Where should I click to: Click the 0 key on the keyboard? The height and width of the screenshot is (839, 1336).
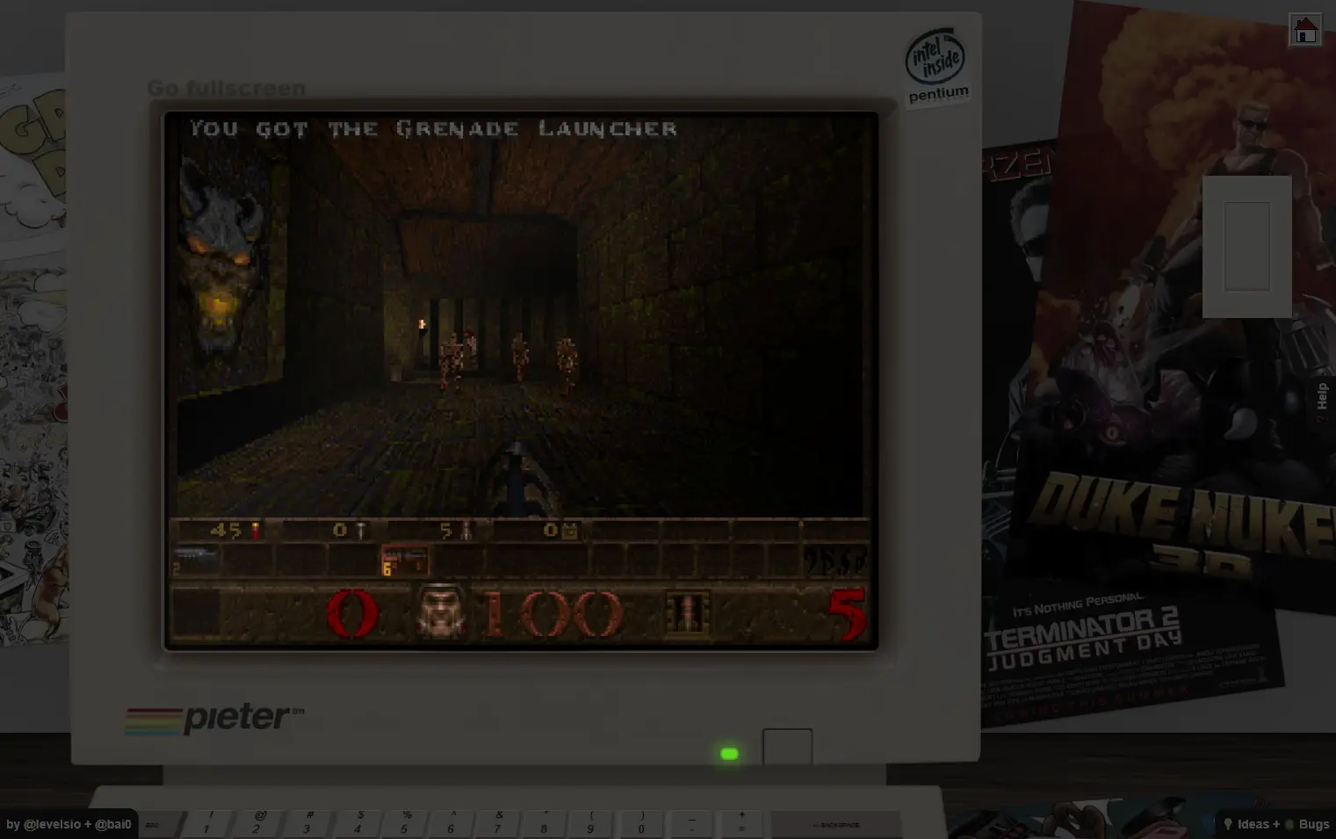pyautogui.click(x=641, y=824)
